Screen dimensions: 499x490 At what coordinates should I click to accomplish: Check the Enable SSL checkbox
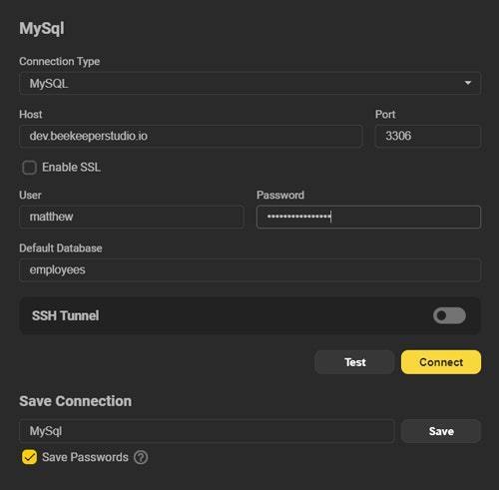click(x=29, y=168)
